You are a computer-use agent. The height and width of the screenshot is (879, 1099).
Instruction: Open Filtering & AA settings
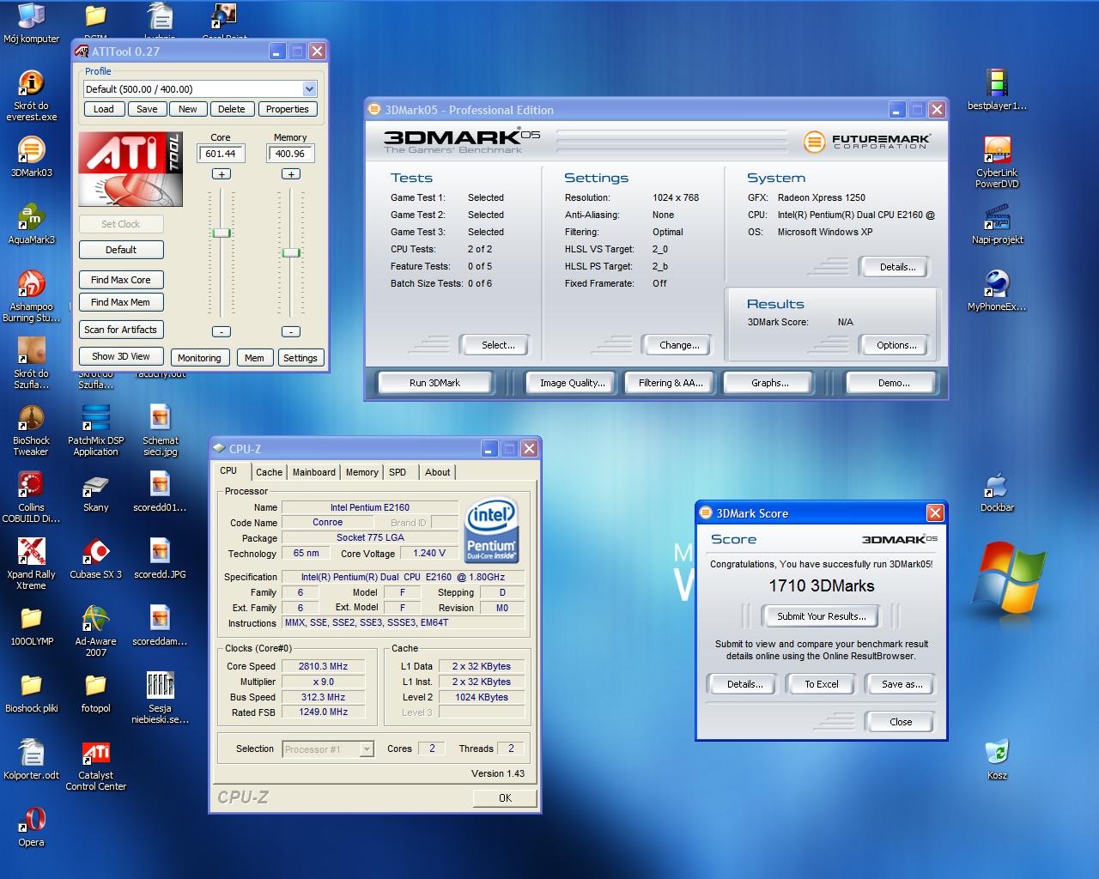pos(671,383)
